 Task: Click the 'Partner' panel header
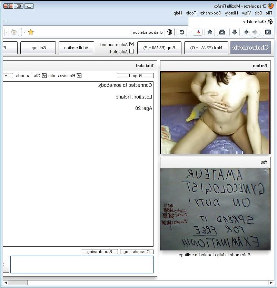pos(215,66)
